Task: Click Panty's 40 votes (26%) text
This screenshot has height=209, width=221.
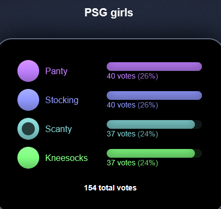Action: coord(132,76)
